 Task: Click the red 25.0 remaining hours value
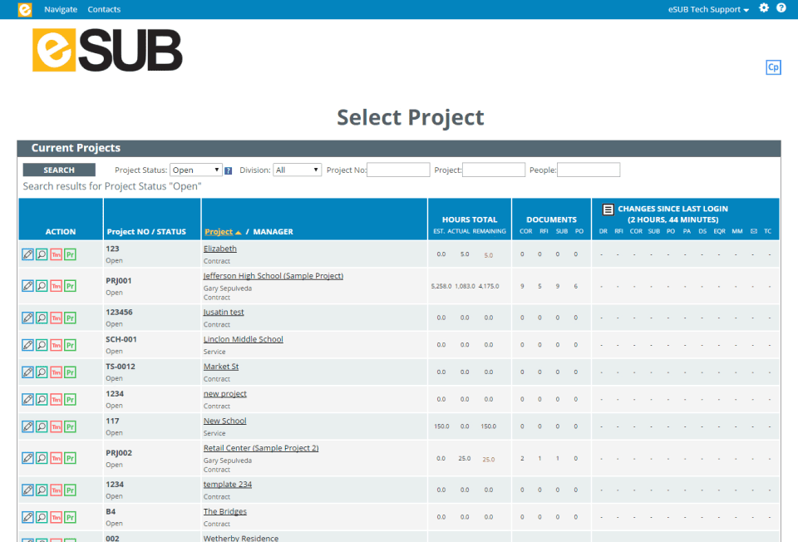tap(489, 459)
